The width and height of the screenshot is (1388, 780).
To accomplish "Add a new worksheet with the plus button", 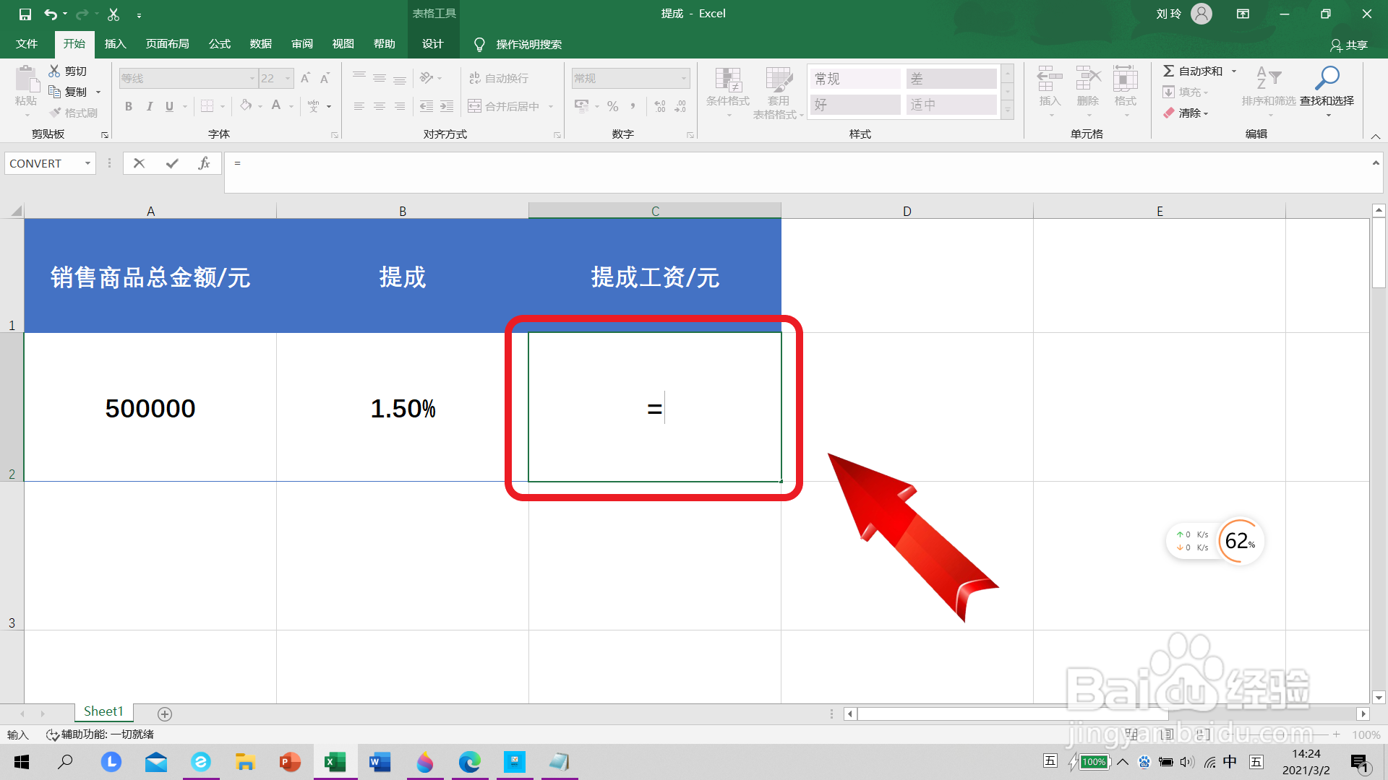I will pos(165,714).
